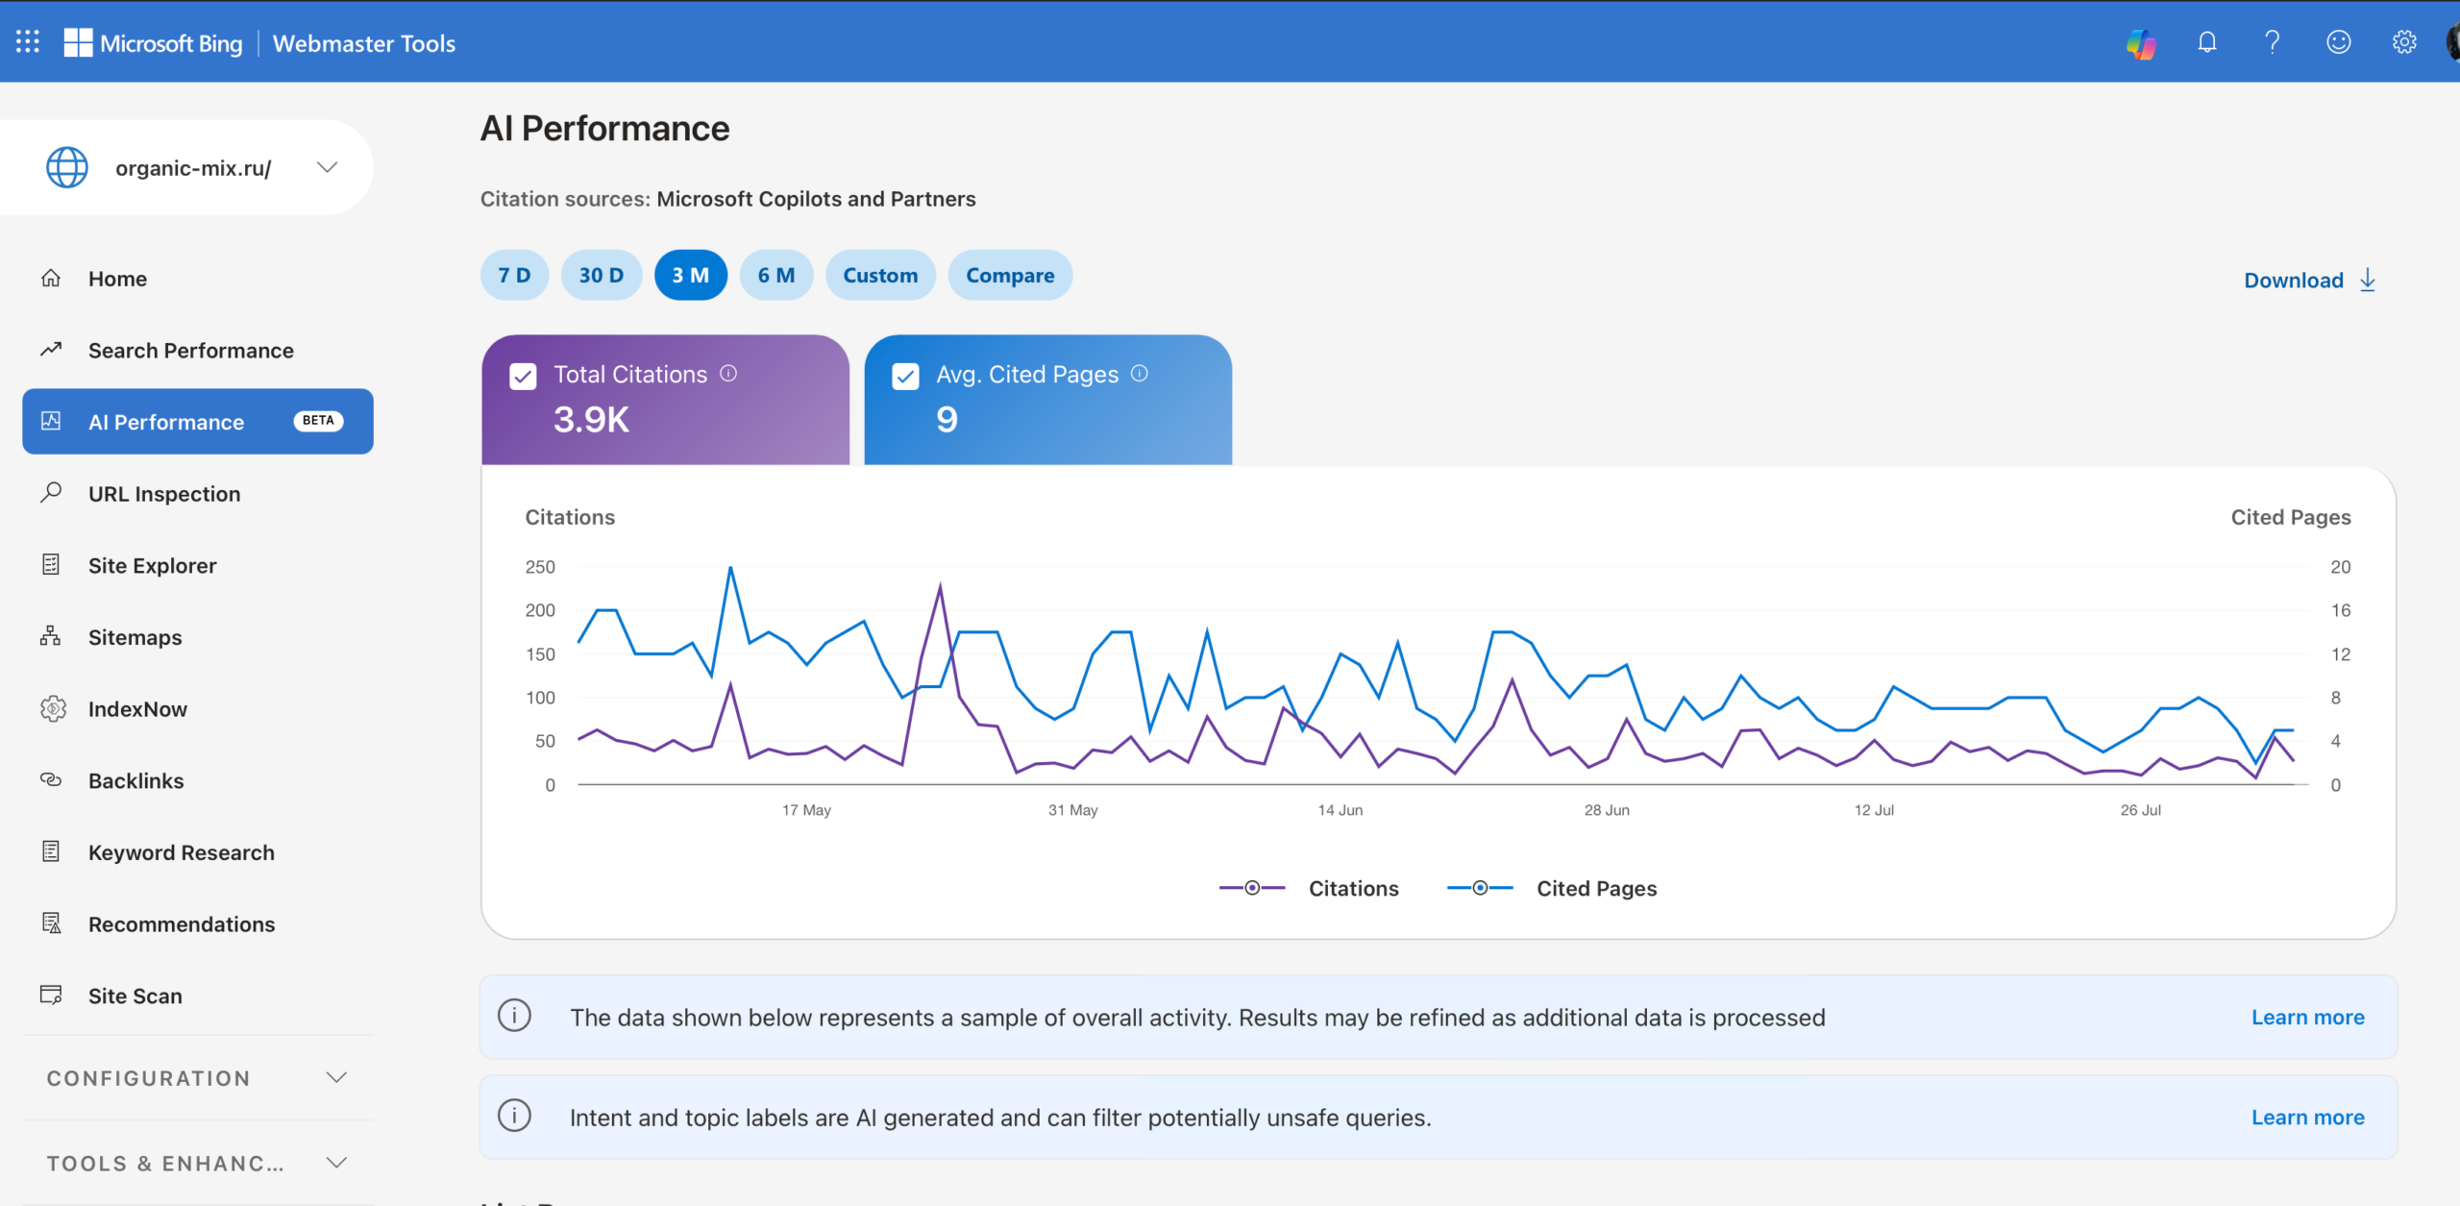Click the URL Inspection magnifier icon
Image resolution: width=2460 pixels, height=1206 pixels.
click(51, 493)
